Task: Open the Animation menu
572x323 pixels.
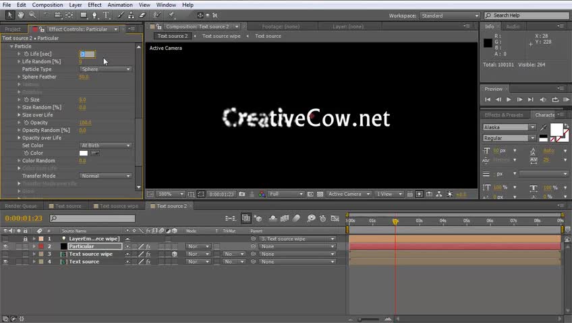Action: point(120,5)
